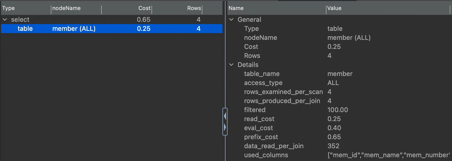The width and height of the screenshot is (452, 161).
Task: Click the right arrow on the splitter handle
Action: coord(225,127)
